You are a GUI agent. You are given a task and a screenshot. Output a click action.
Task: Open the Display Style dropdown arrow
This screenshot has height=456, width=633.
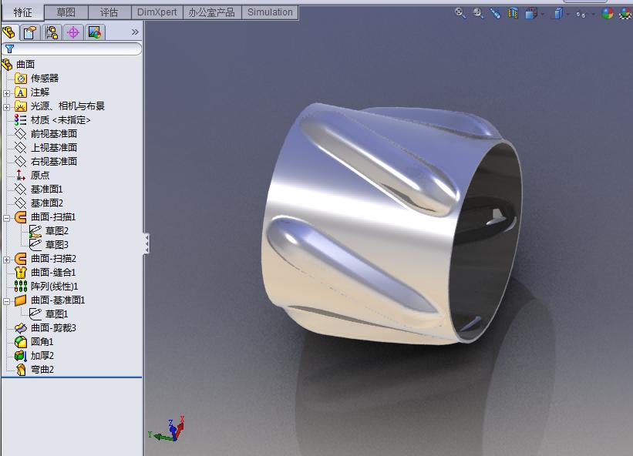pyautogui.click(x=568, y=15)
